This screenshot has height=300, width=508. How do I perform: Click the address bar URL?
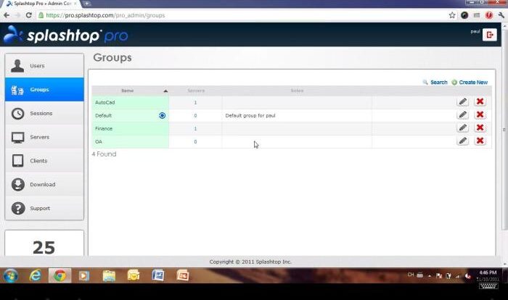click(105, 15)
